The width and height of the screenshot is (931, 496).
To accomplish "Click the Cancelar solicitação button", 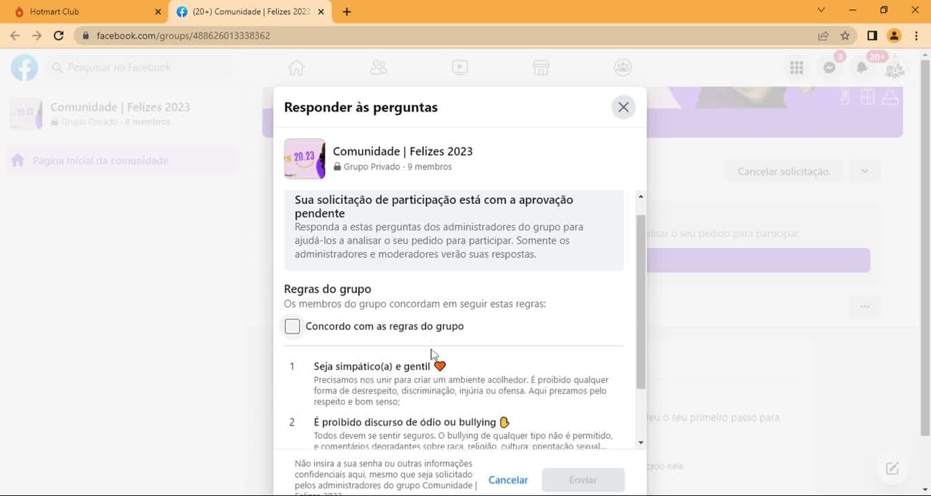I will 783,172.
